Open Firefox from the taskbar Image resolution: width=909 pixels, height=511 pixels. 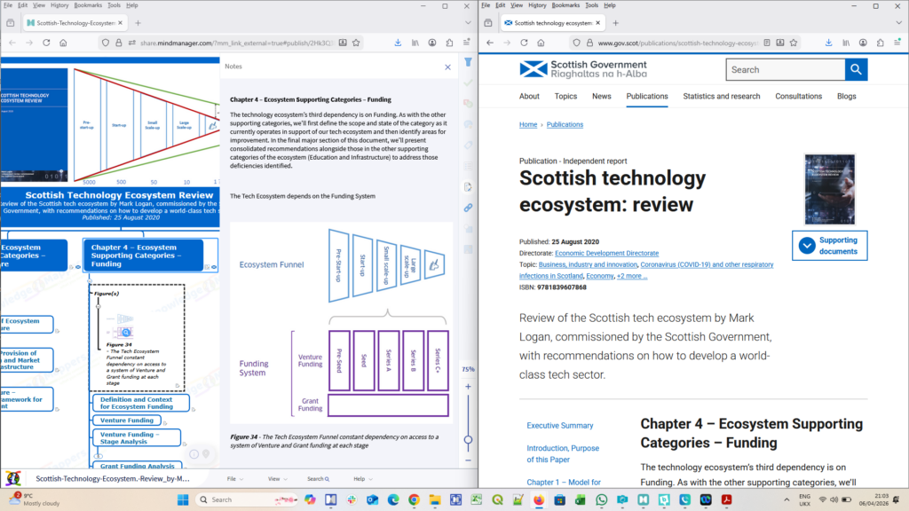point(539,499)
